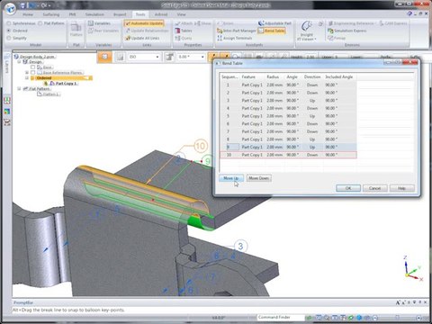
Task: Click the Move Up button
Action: pyautogui.click(x=231, y=178)
